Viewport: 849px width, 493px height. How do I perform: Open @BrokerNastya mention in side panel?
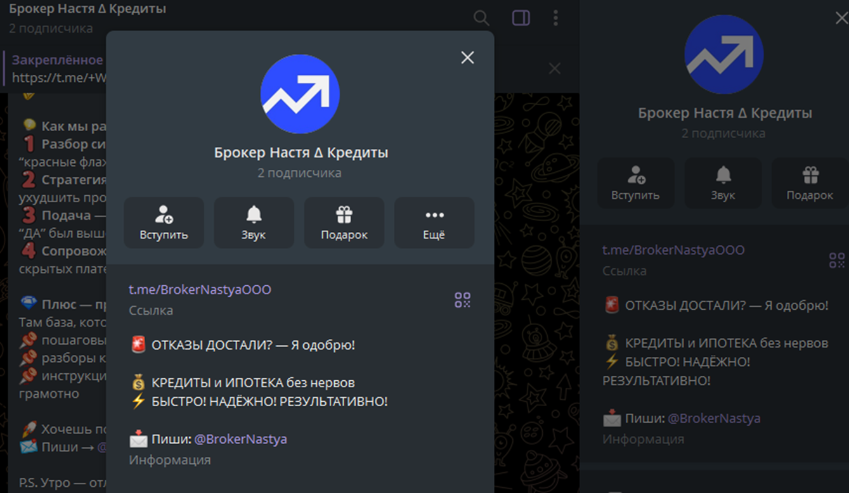(714, 418)
